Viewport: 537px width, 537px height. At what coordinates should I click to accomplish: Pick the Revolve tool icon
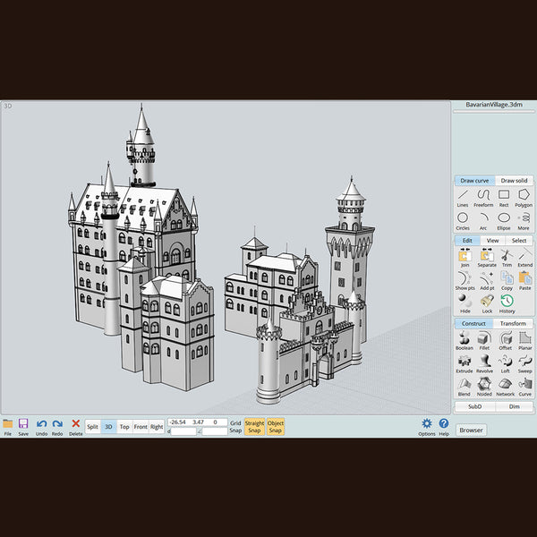tap(483, 363)
